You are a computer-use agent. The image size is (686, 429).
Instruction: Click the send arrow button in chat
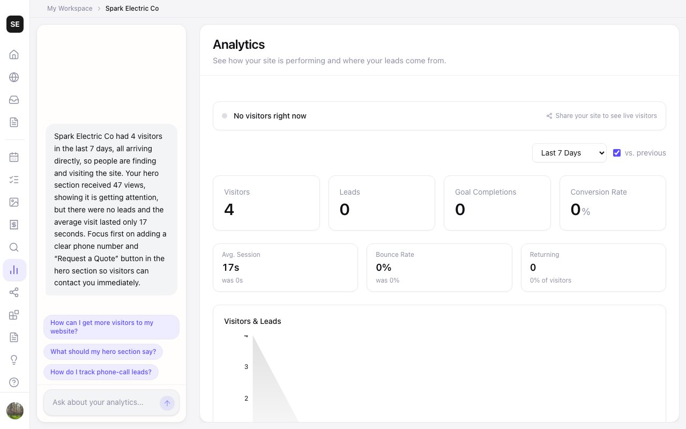pyautogui.click(x=167, y=403)
